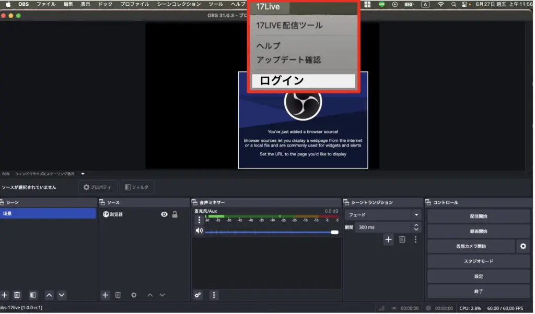Viewport: 535px width, 314px height.
Task: Add a scene transition with plus icon
Action: tap(388, 240)
